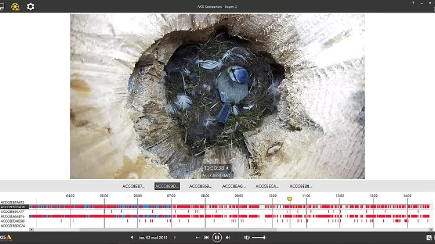Click the 12:00 timeline label
Image resolution: width=435 pixels, height=244 pixels.
[x=340, y=195]
